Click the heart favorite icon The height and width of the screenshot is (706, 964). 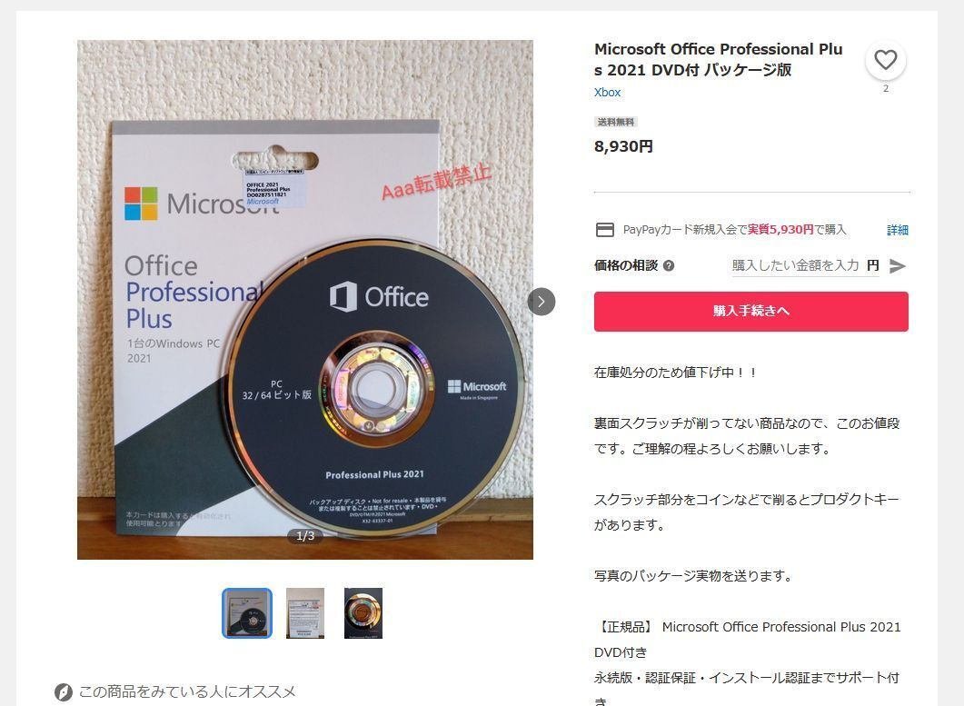click(x=885, y=60)
